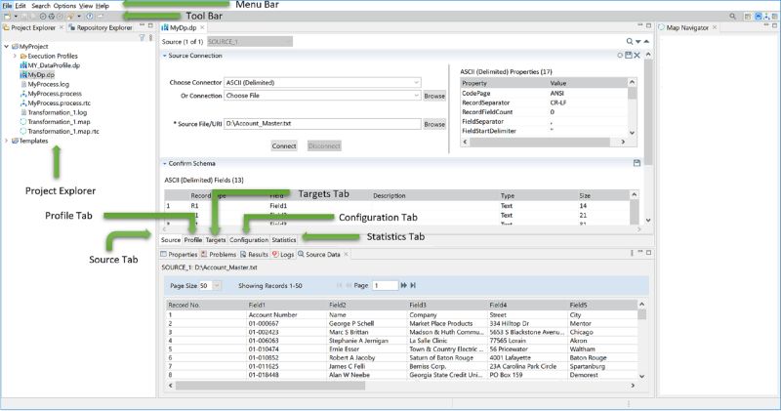Select Transformation_1.map.rtc in Project Explorer
Viewport: 781px width, 411px height.
coord(60,131)
